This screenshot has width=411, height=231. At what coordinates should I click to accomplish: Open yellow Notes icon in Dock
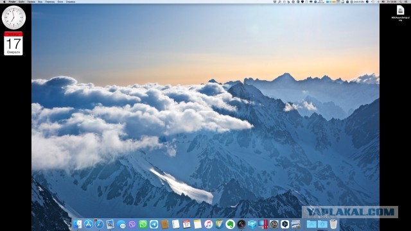pos(198,224)
